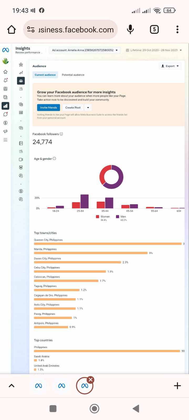The width and height of the screenshot is (189, 420).
Task: Click 'Saudi Arabia' country label
Action: 41,356
